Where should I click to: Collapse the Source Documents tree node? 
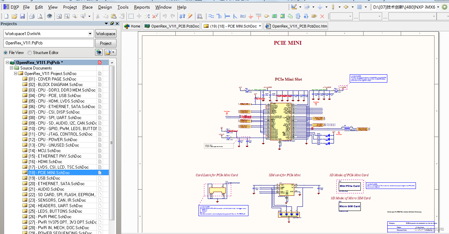(11, 68)
